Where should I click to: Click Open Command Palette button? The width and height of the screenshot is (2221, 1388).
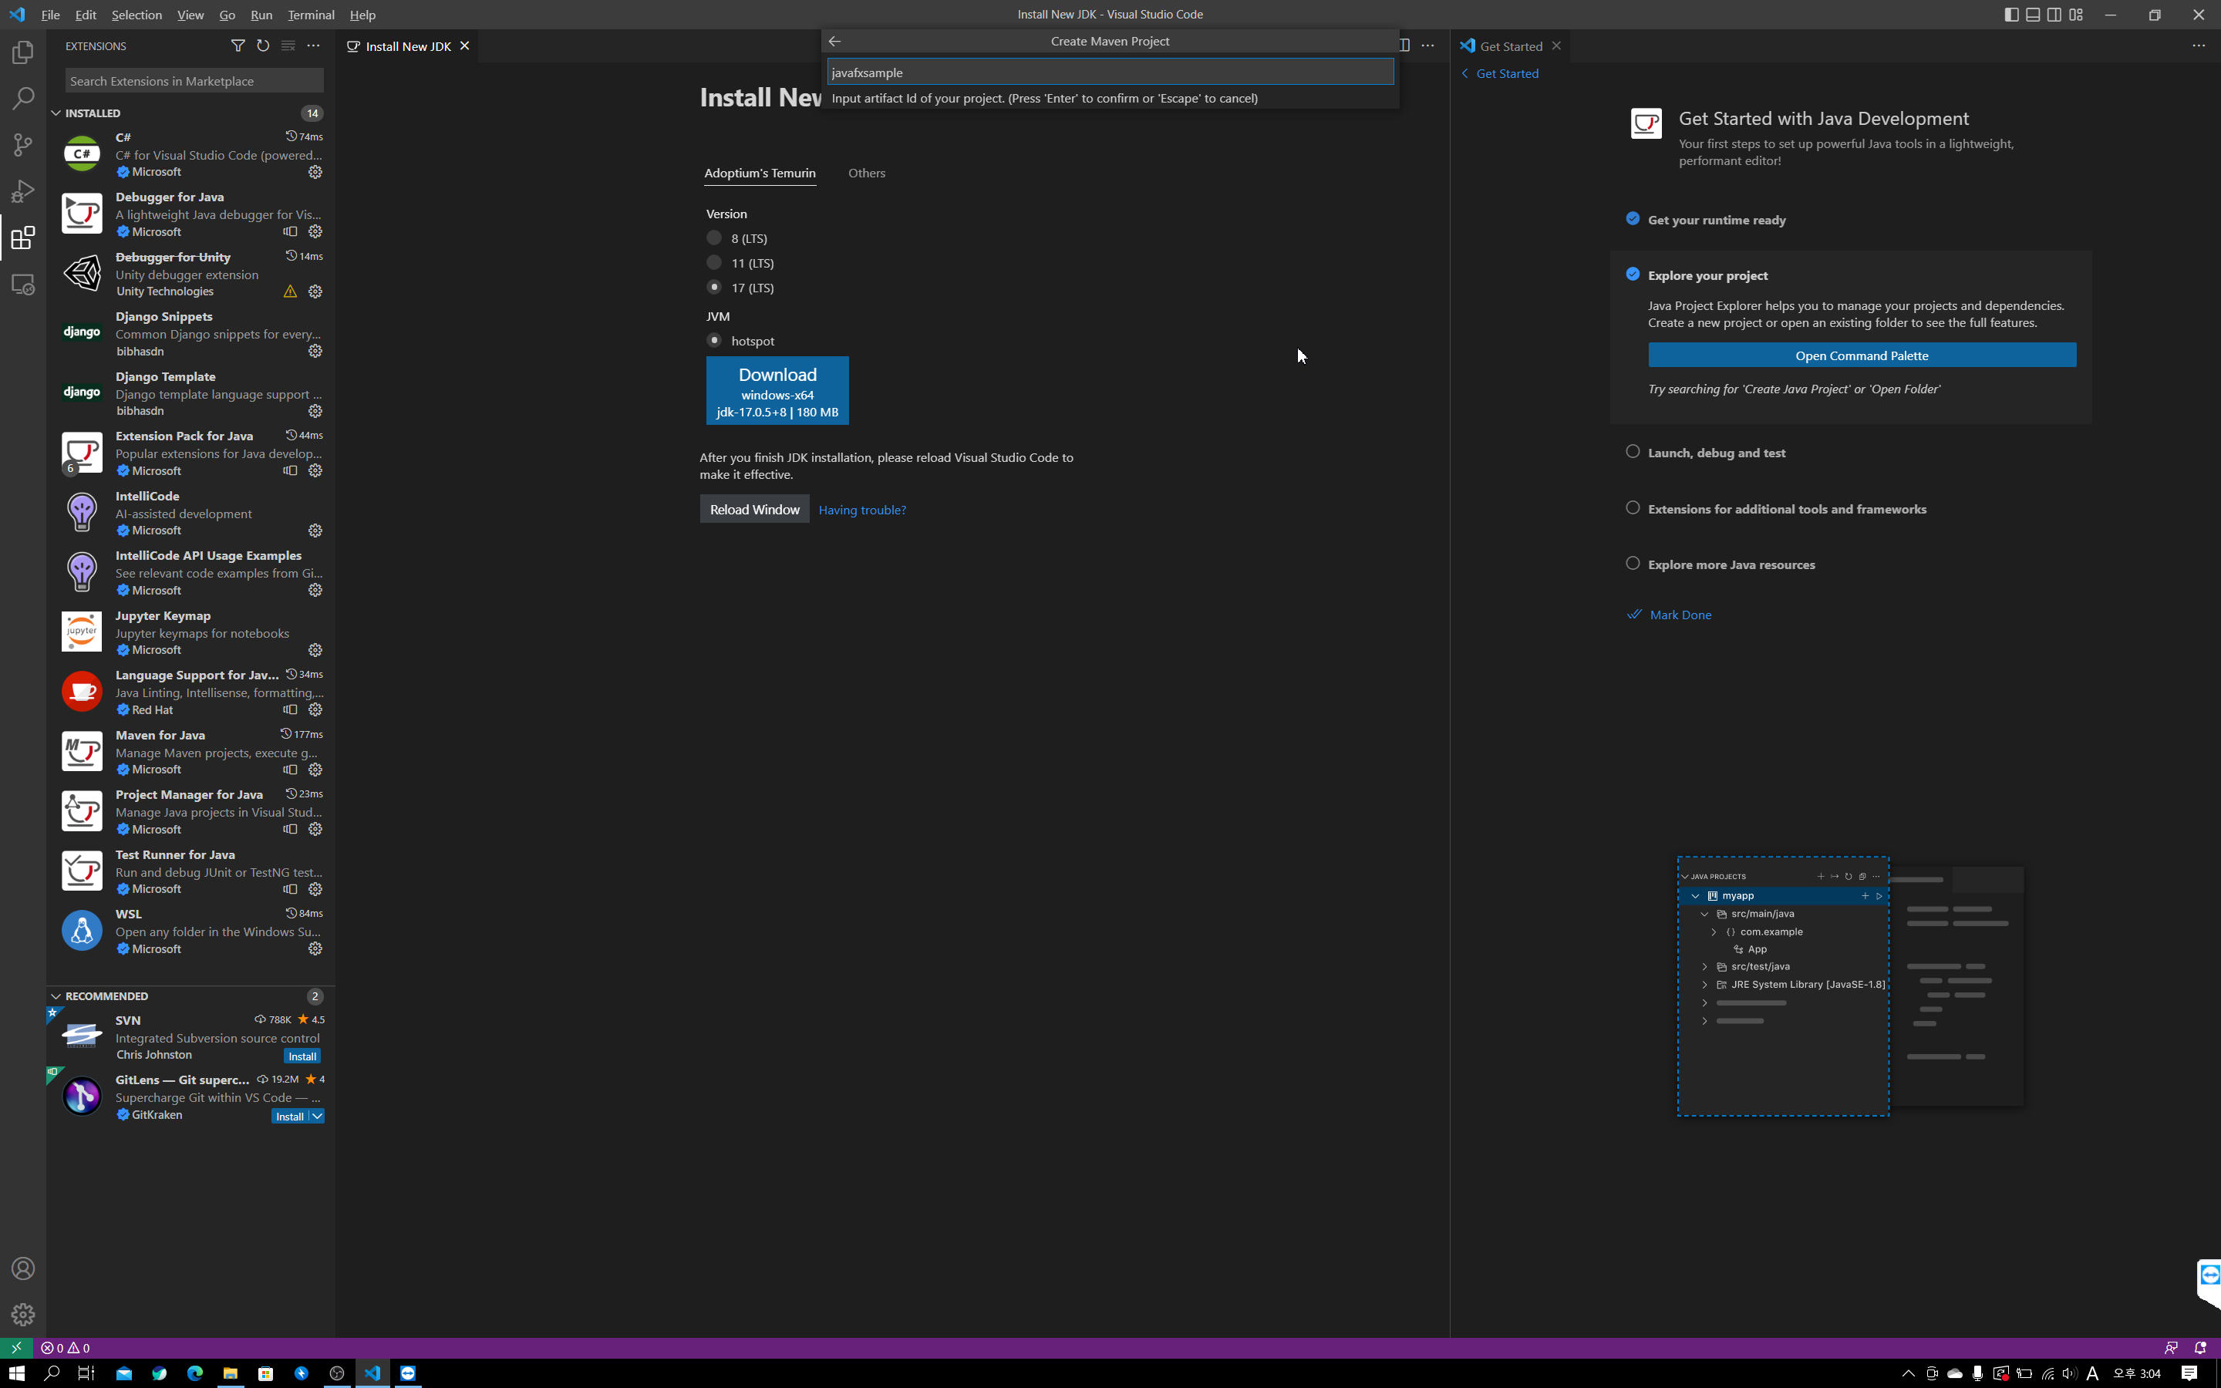tap(1861, 355)
